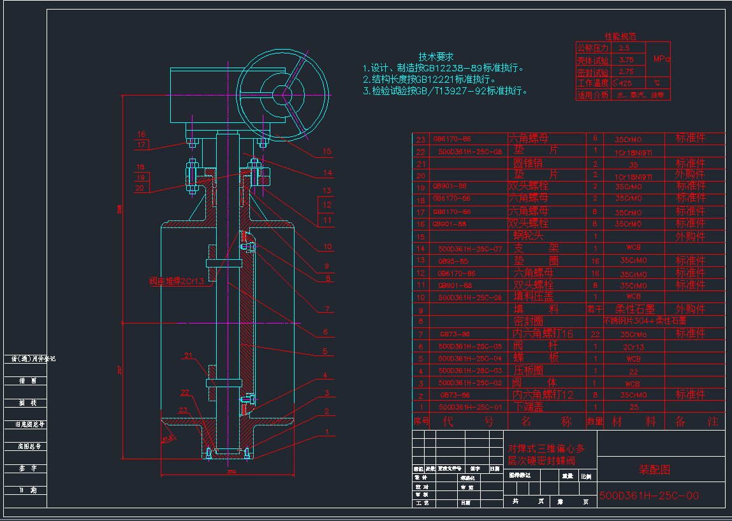The image size is (732, 521).
Task: Click the handwheel hub center
Action: click(283, 94)
